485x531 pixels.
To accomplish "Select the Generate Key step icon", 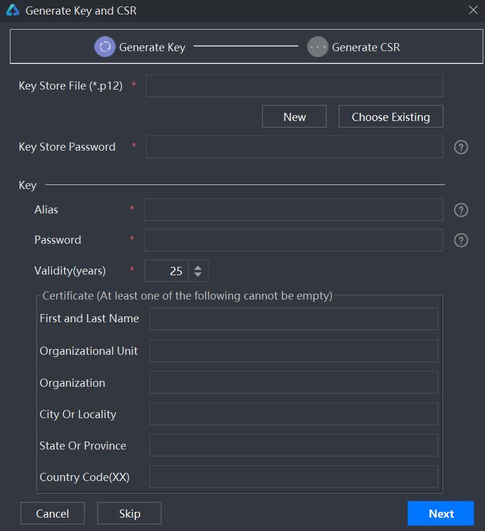I will click(105, 47).
